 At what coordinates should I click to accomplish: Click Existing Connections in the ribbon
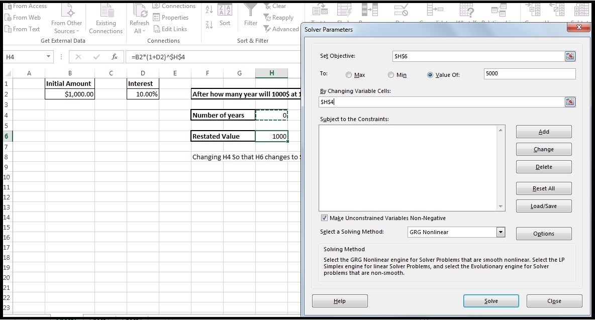point(106,19)
